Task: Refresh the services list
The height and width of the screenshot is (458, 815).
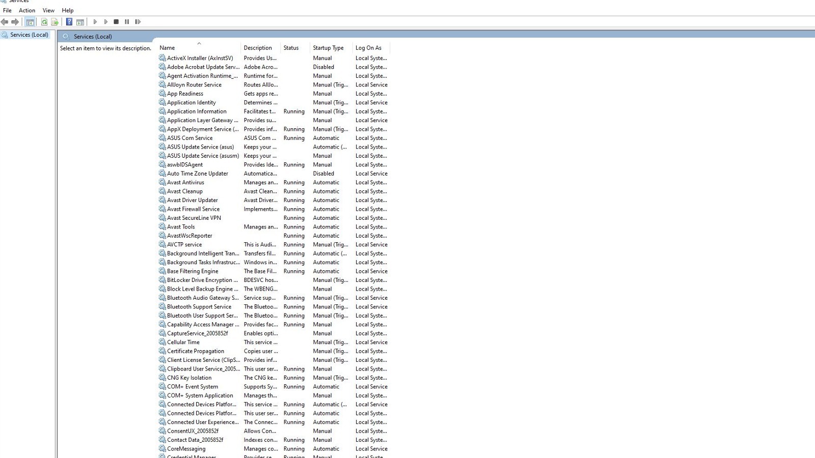Action: (44, 21)
